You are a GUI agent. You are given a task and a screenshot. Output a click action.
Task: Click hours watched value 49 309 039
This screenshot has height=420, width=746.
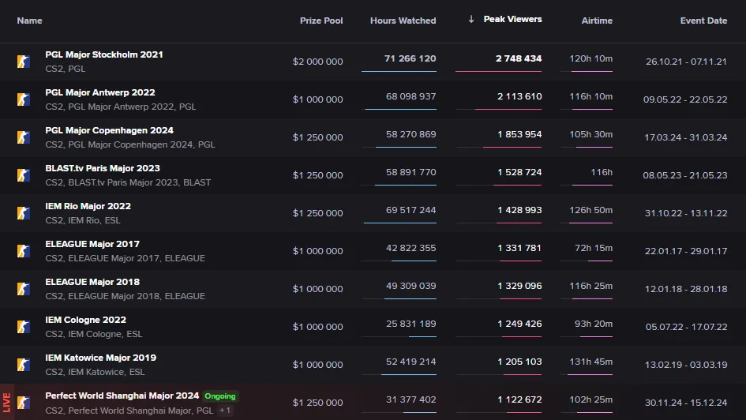pyautogui.click(x=411, y=286)
